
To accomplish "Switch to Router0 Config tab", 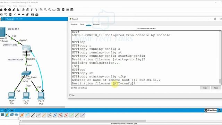I will (x=82, y=24).
